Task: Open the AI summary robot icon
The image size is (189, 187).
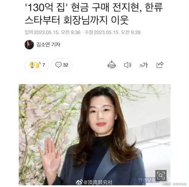Action: [x=112, y=65]
